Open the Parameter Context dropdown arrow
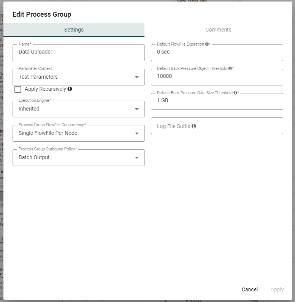 [137, 77]
